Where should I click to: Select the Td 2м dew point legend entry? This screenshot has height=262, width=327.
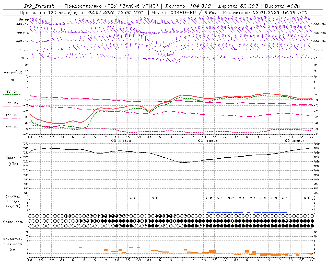[12, 92]
